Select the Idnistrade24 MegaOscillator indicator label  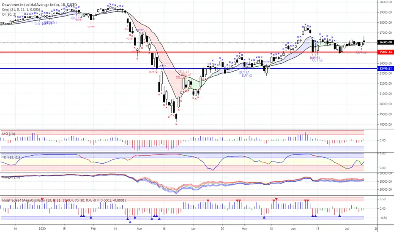tap(64, 200)
